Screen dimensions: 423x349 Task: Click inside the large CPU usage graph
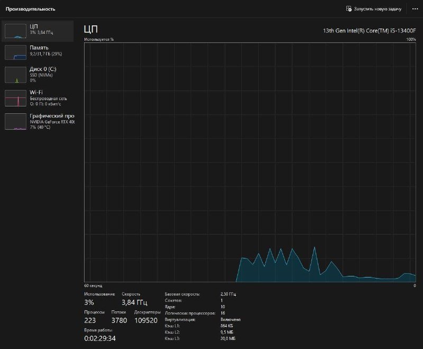click(x=250, y=159)
